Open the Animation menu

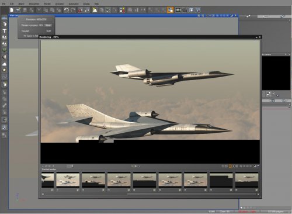pyautogui.click(x=60, y=4)
